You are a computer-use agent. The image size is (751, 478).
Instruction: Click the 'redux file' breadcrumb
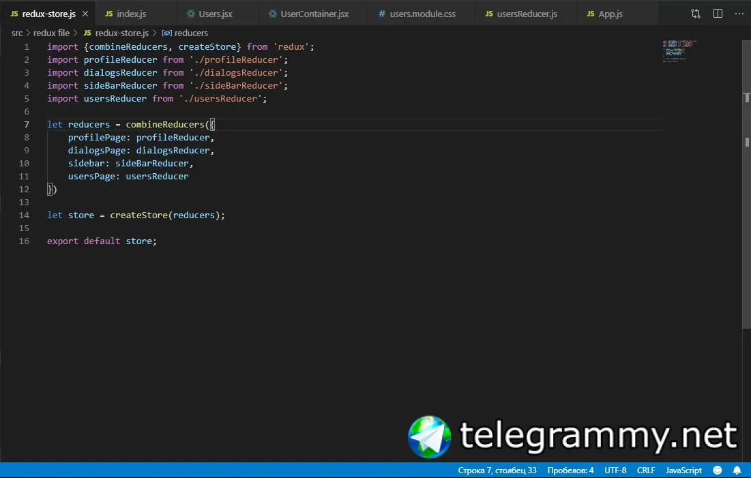[51, 33]
